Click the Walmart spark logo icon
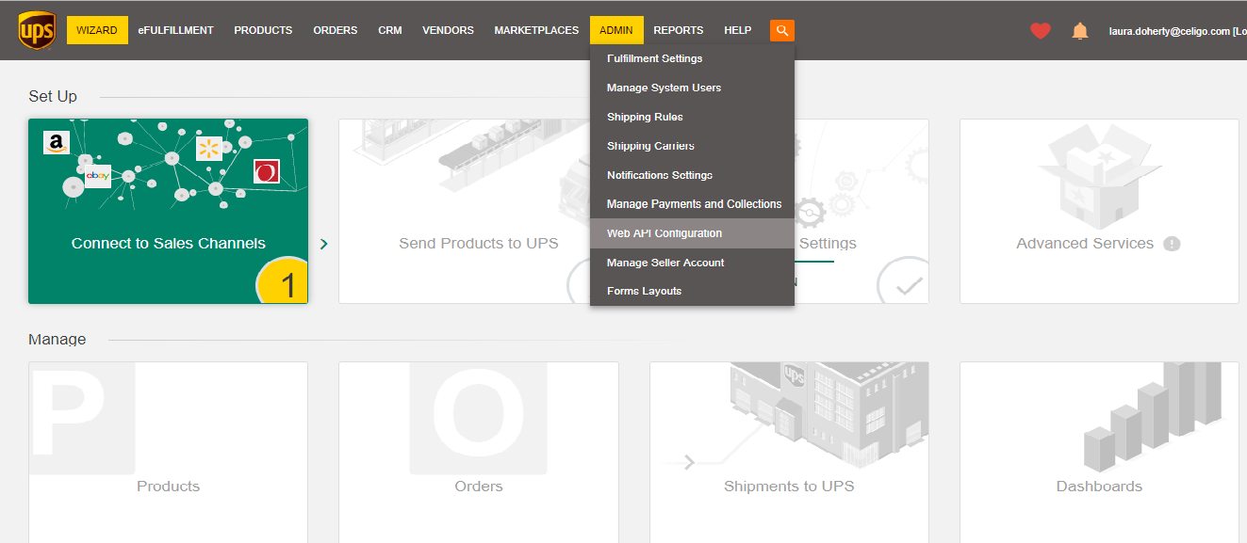Image resolution: width=1247 pixels, height=543 pixels. 208,148
